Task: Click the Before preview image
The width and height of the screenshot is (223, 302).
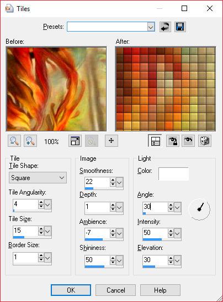Action: (x=56, y=89)
